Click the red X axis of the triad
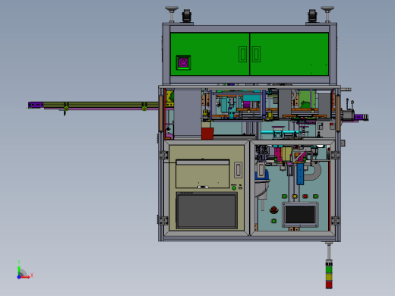This screenshot has height=296, width=395. pyautogui.click(x=26, y=277)
